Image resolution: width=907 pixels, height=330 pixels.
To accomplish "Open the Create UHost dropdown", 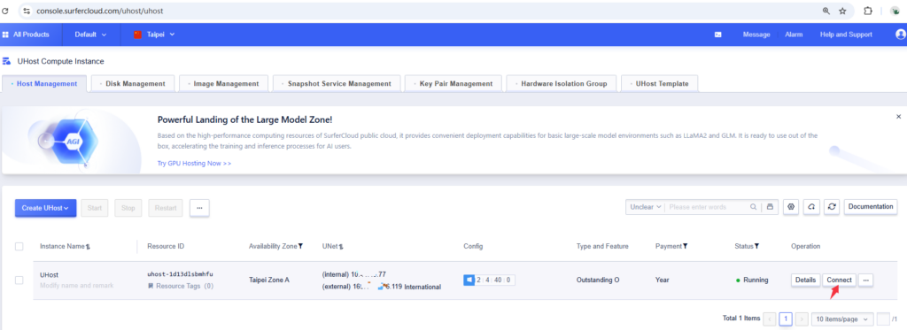I will [46, 208].
